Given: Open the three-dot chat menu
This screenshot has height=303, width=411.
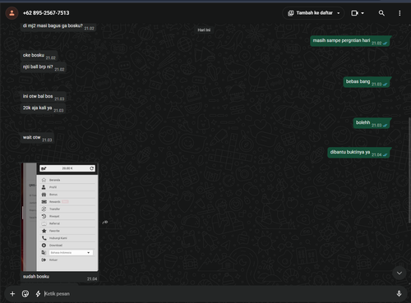Looking at the screenshot, I should tap(399, 13).
